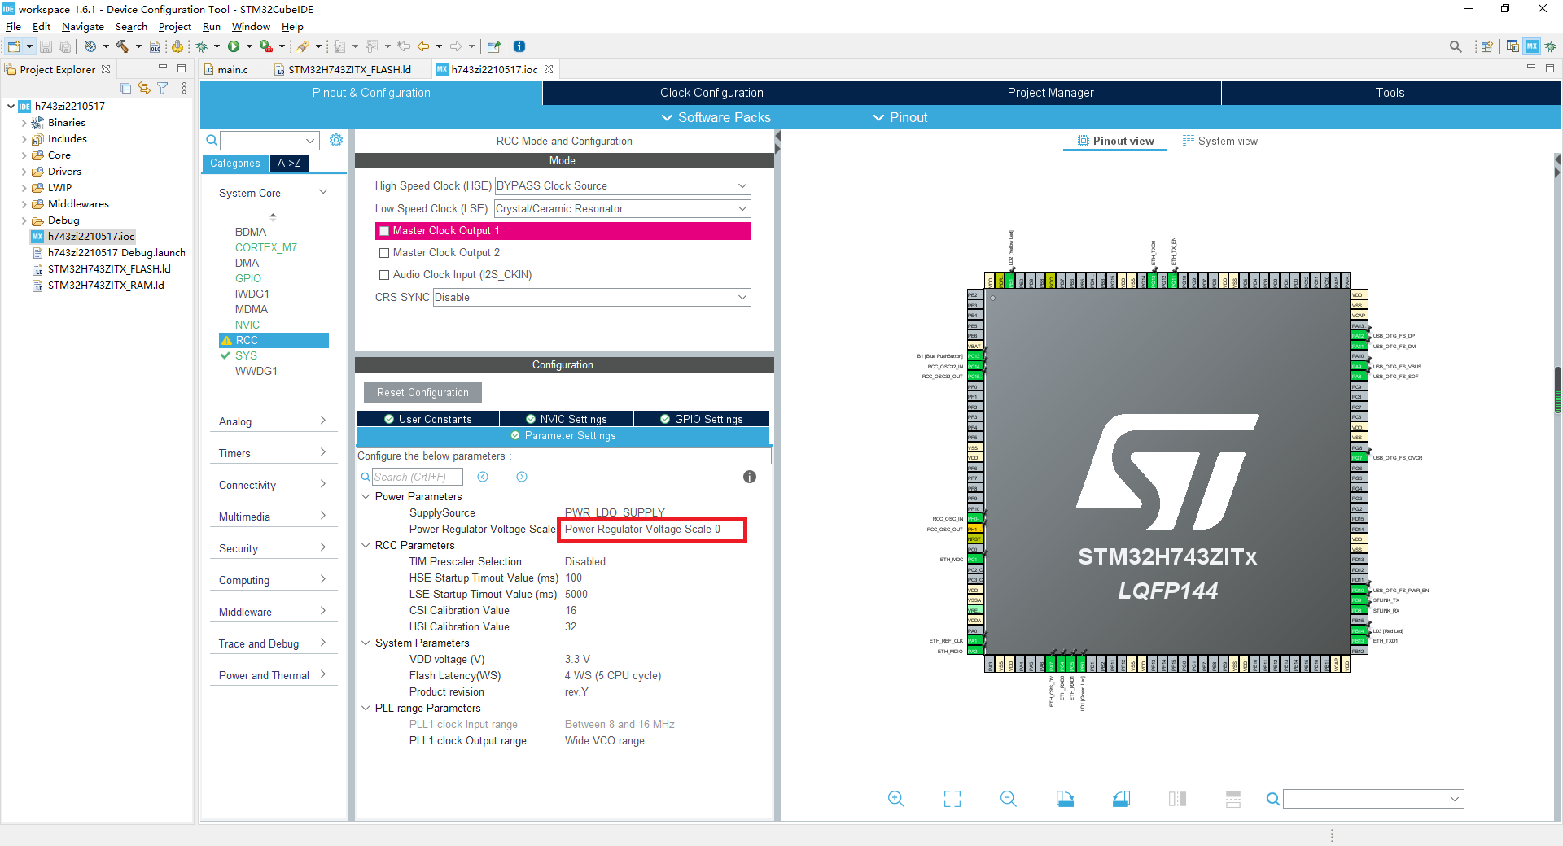Enable Audio Clock Input (I2S_CKIN)
The image size is (1563, 846).
(384, 275)
